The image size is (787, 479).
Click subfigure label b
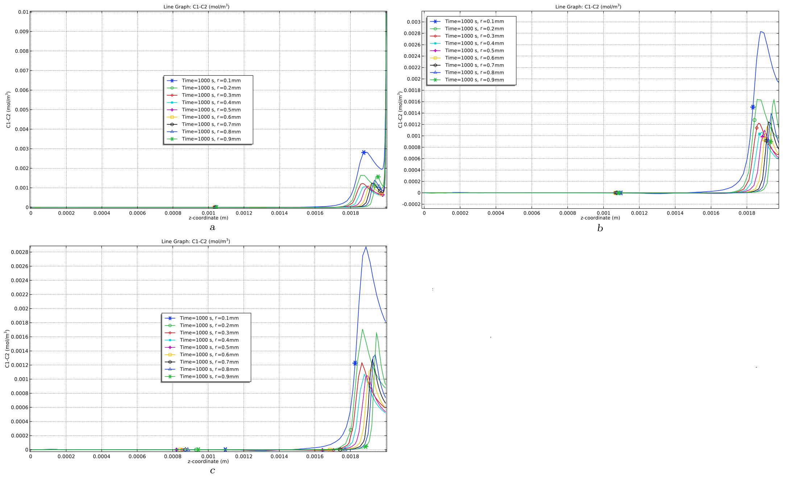[600, 228]
